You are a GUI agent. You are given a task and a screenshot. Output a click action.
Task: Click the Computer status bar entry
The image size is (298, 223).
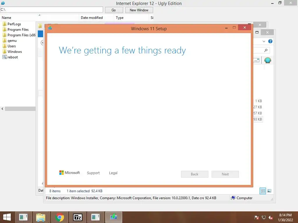(242, 198)
